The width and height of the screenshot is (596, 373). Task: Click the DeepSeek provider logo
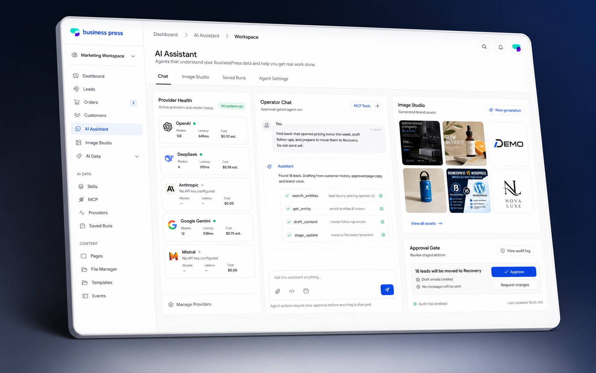tap(169, 158)
